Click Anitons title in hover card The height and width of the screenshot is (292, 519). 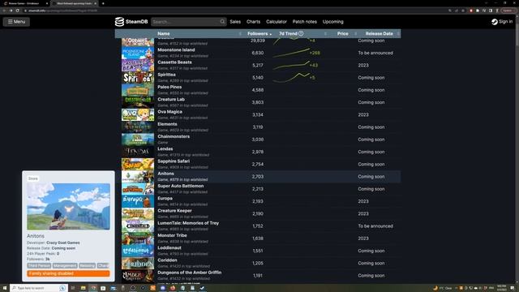pyautogui.click(x=36, y=236)
